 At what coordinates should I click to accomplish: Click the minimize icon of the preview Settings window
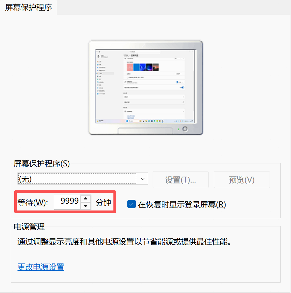pyautogui.click(x=187, y=51)
